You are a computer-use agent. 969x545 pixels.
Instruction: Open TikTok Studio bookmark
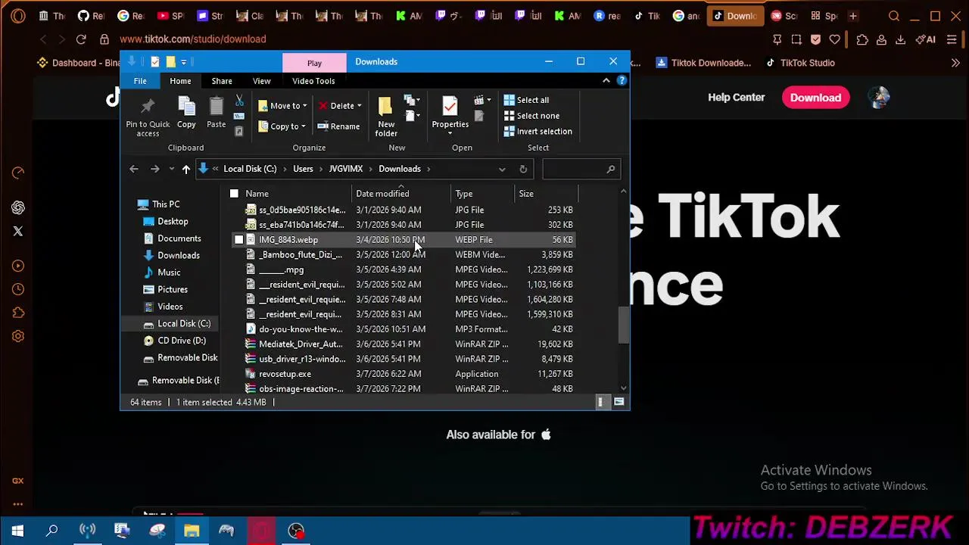pos(799,63)
